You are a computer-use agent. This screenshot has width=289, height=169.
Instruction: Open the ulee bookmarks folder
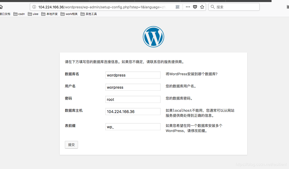coord(33,14)
